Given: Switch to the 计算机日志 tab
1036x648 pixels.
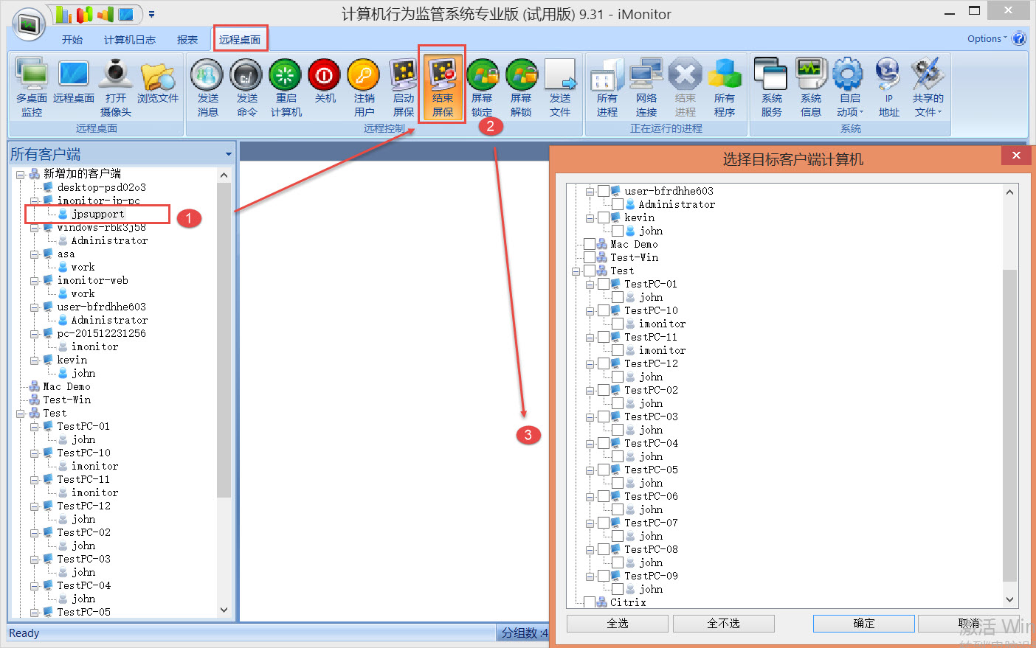Looking at the screenshot, I should click(130, 40).
